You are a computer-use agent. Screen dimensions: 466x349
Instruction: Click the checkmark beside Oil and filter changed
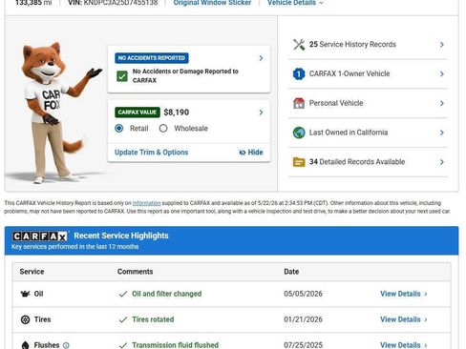click(123, 294)
